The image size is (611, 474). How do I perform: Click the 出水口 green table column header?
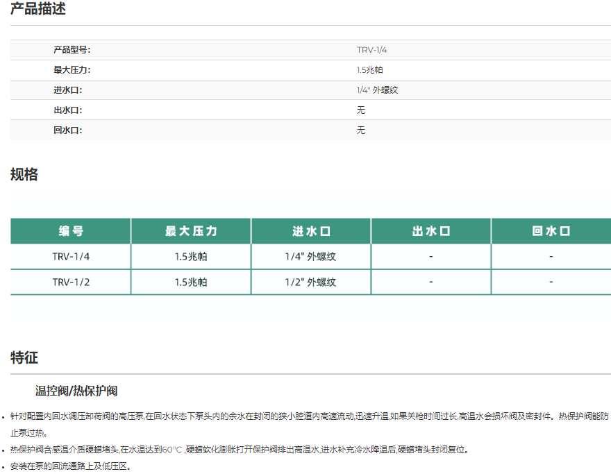point(431,231)
